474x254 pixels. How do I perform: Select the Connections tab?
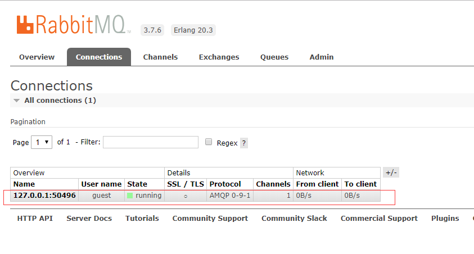(99, 57)
